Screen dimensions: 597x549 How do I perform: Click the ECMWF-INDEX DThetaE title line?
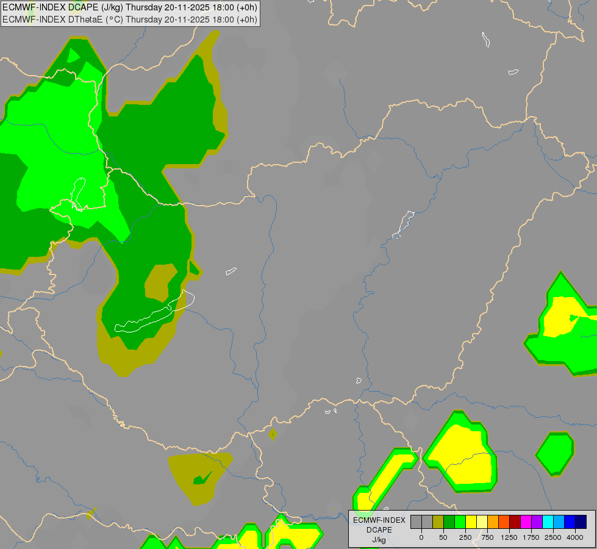click(x=130, y=20)
